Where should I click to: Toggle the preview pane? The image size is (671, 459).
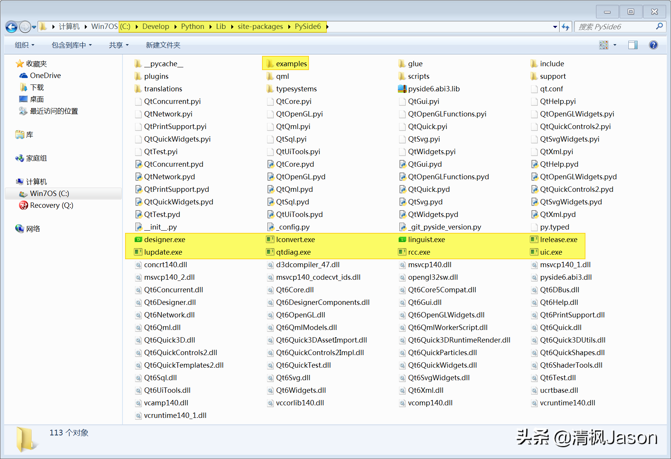point(633,45)
